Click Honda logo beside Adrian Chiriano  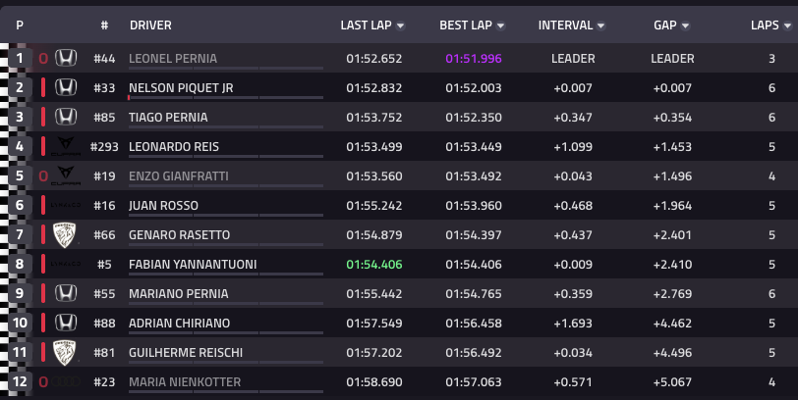click(x=66, y=324)
